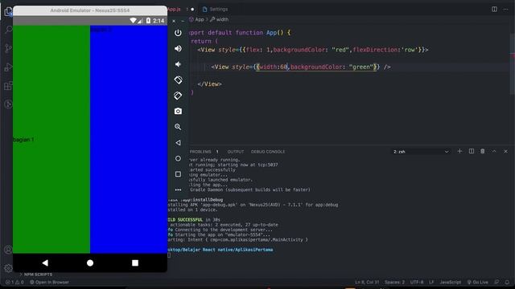Viewport: 515px width, 289px height.
Task: Minimize the emulator via toolbar dash
Action: 183,21
